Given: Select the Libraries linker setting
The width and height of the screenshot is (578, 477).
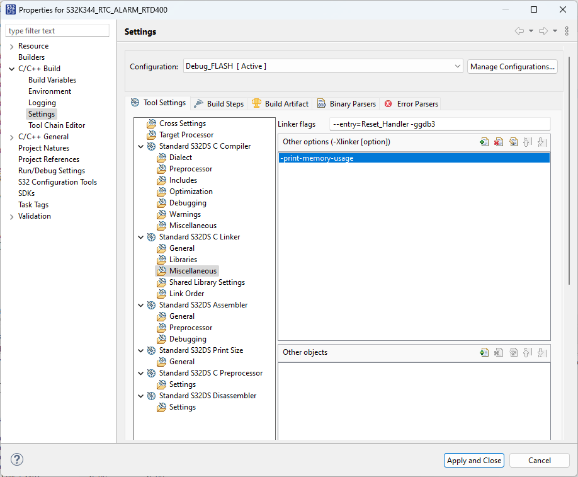Looking at the screenshot, I should pos(183,259).
